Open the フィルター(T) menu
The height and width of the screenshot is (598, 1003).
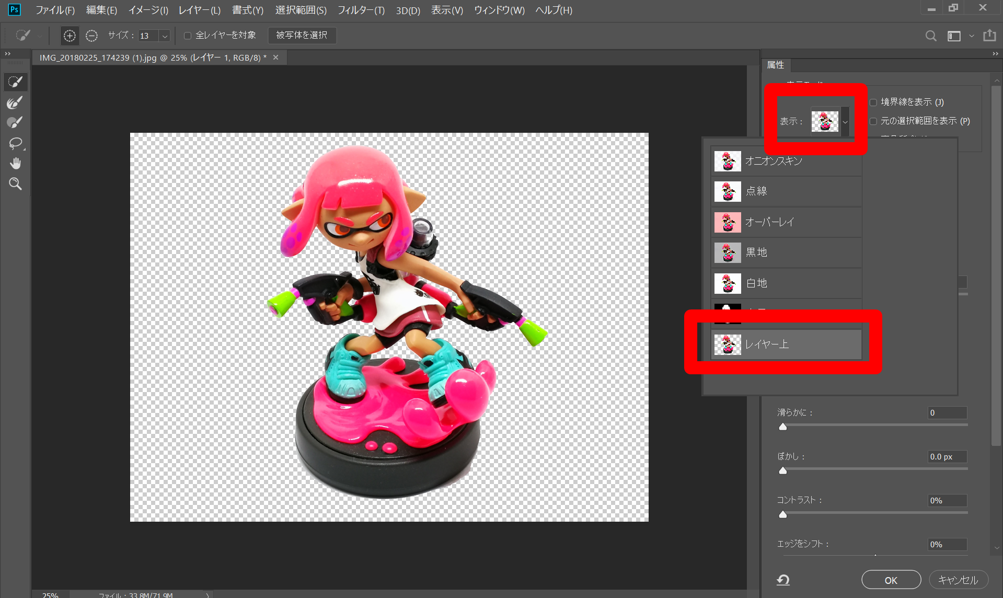pyautogui.click(x=361, y=10)
